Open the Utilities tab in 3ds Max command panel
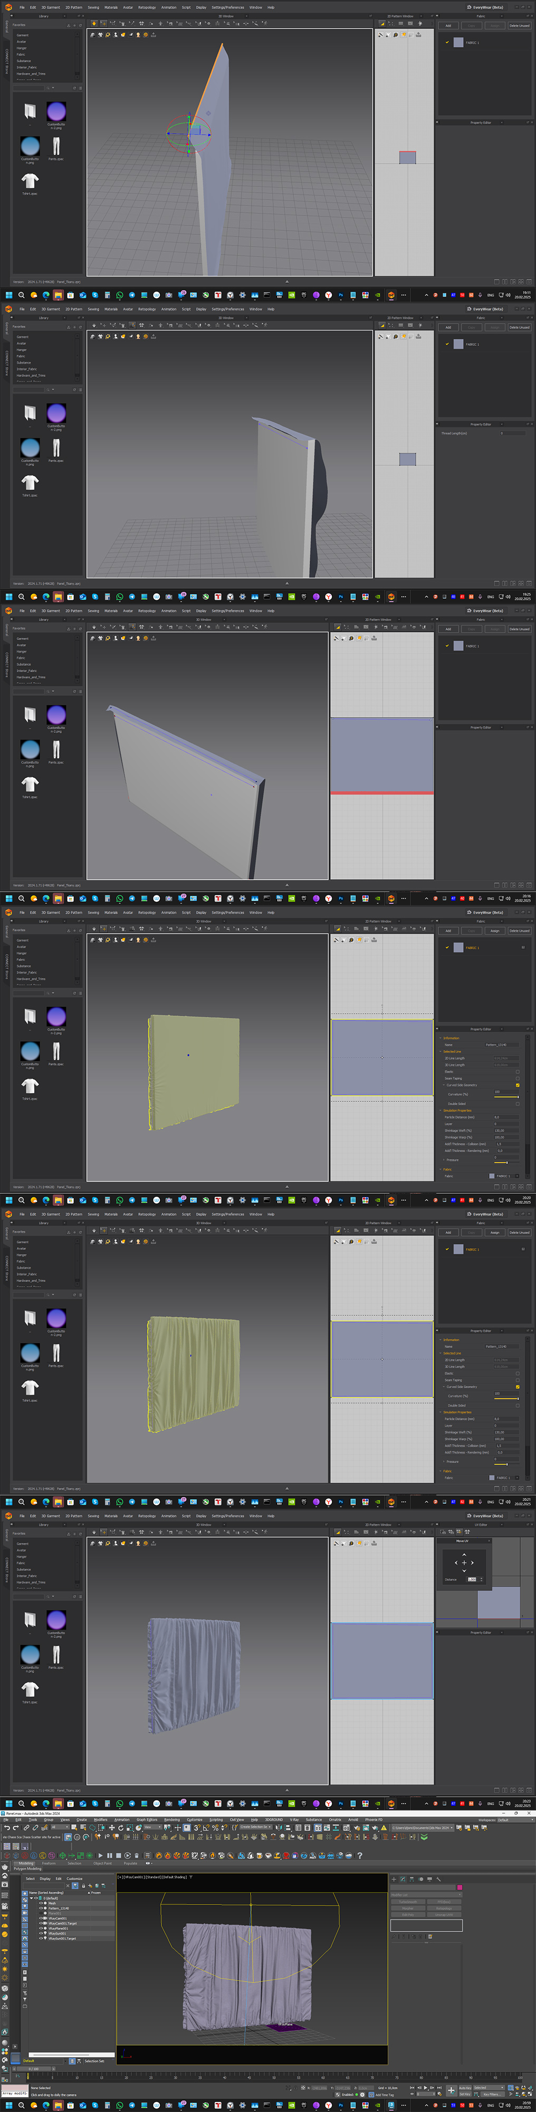This screenshot has width=536, height=2112. [x=438, y=1879]
